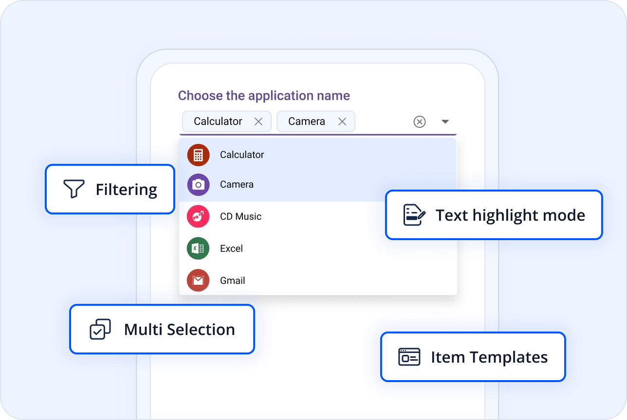This screenshot has width=627, height=420.
Task: Remove the Calculator chip with its X
Action: coord(258,122)
